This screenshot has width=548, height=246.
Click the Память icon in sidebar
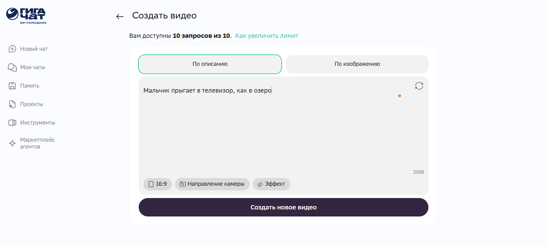pos(12,86)
